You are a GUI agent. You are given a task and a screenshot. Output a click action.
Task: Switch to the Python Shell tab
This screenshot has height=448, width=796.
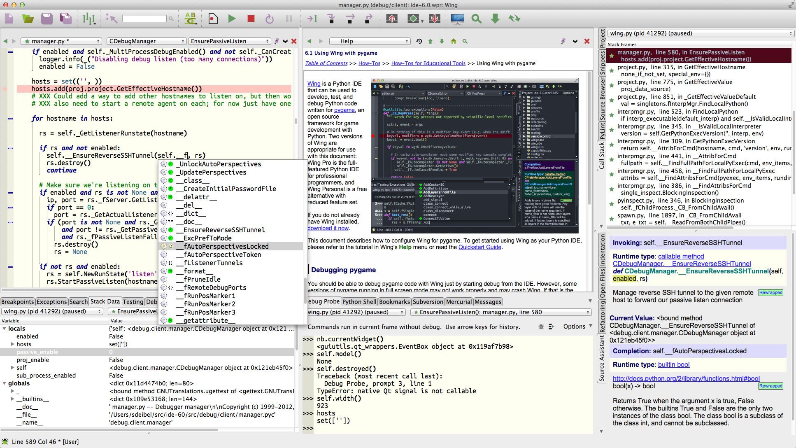[359, 301]
